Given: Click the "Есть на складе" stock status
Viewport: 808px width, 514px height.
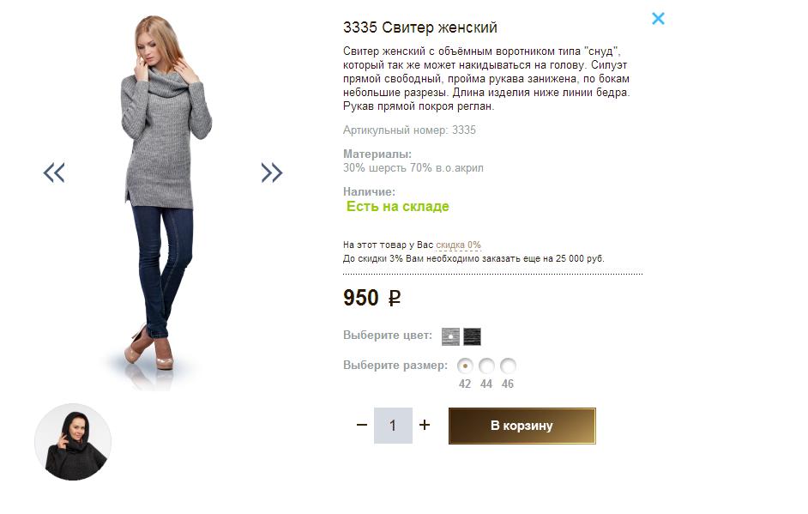Looking at the screenshot, I should 397,207.
